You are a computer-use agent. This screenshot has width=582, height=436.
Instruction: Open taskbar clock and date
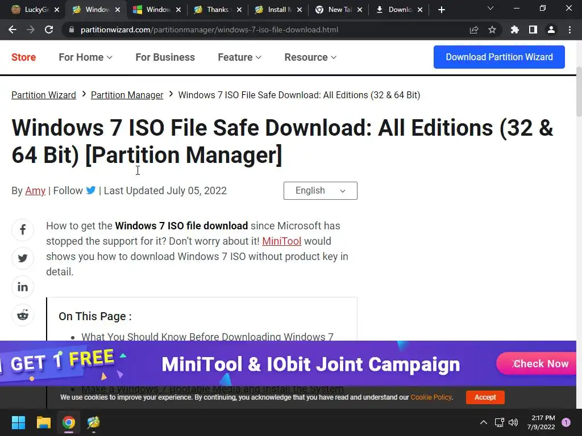click(x=542, y=422)
